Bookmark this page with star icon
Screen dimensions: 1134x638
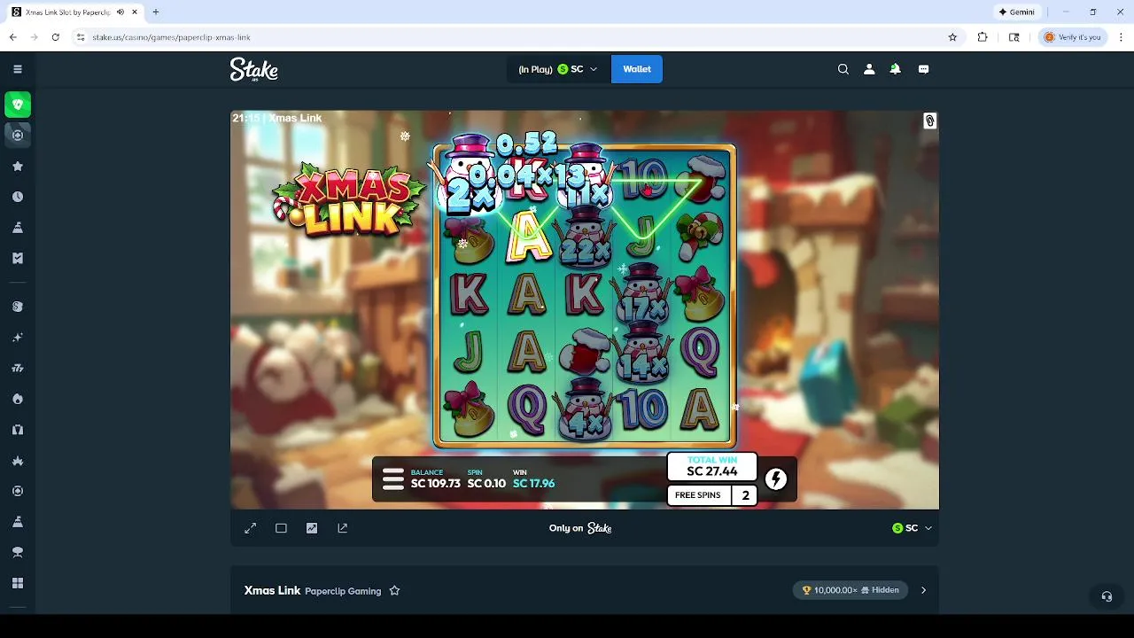(x=952, y=37)
